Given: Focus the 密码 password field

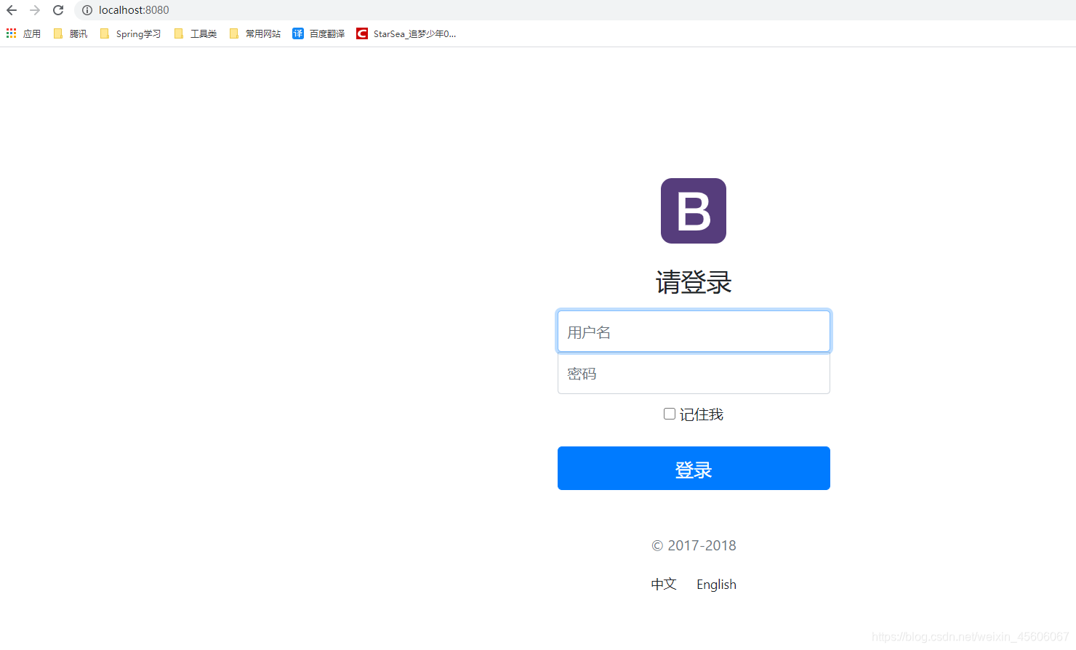Looking at the screenshot, I should coord(694,374).
